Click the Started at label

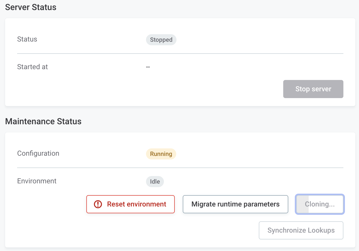click(x=32, y=67)
